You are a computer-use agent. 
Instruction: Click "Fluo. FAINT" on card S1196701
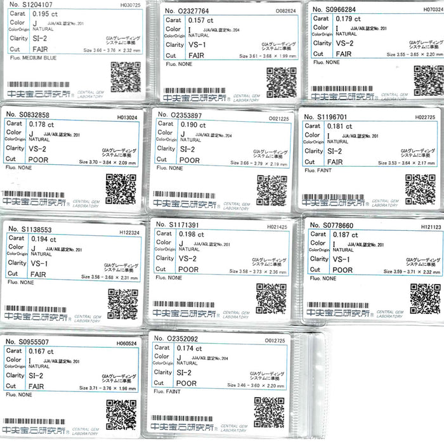point(318,171)
